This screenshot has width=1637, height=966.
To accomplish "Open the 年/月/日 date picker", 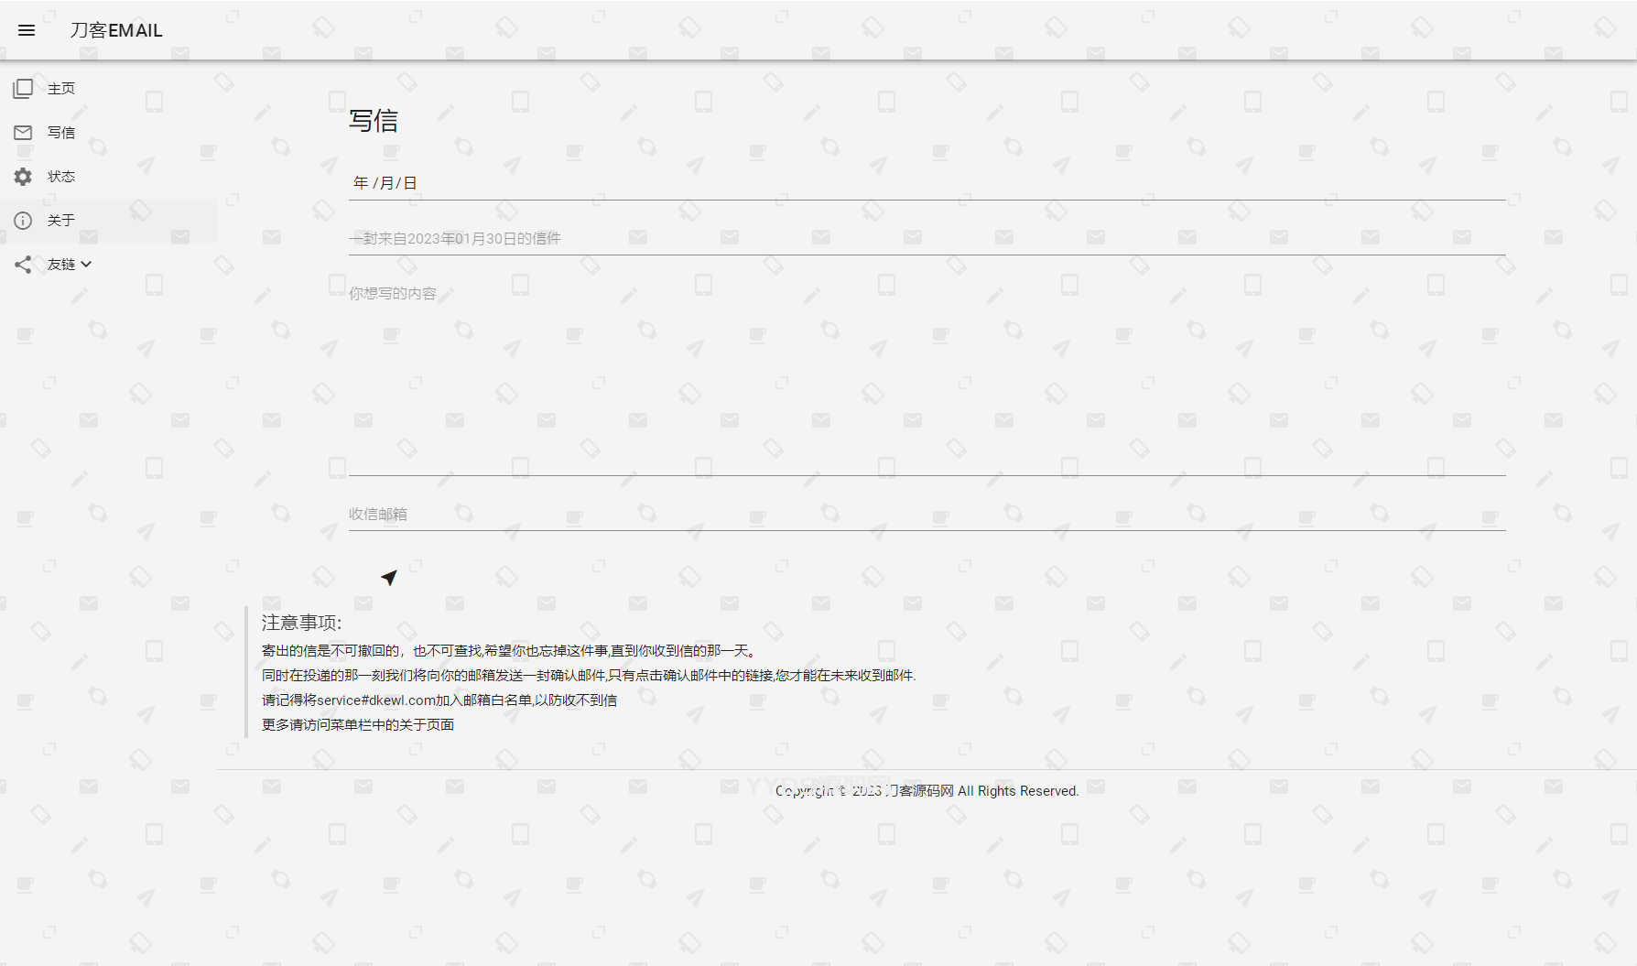I will pos(382,181).
